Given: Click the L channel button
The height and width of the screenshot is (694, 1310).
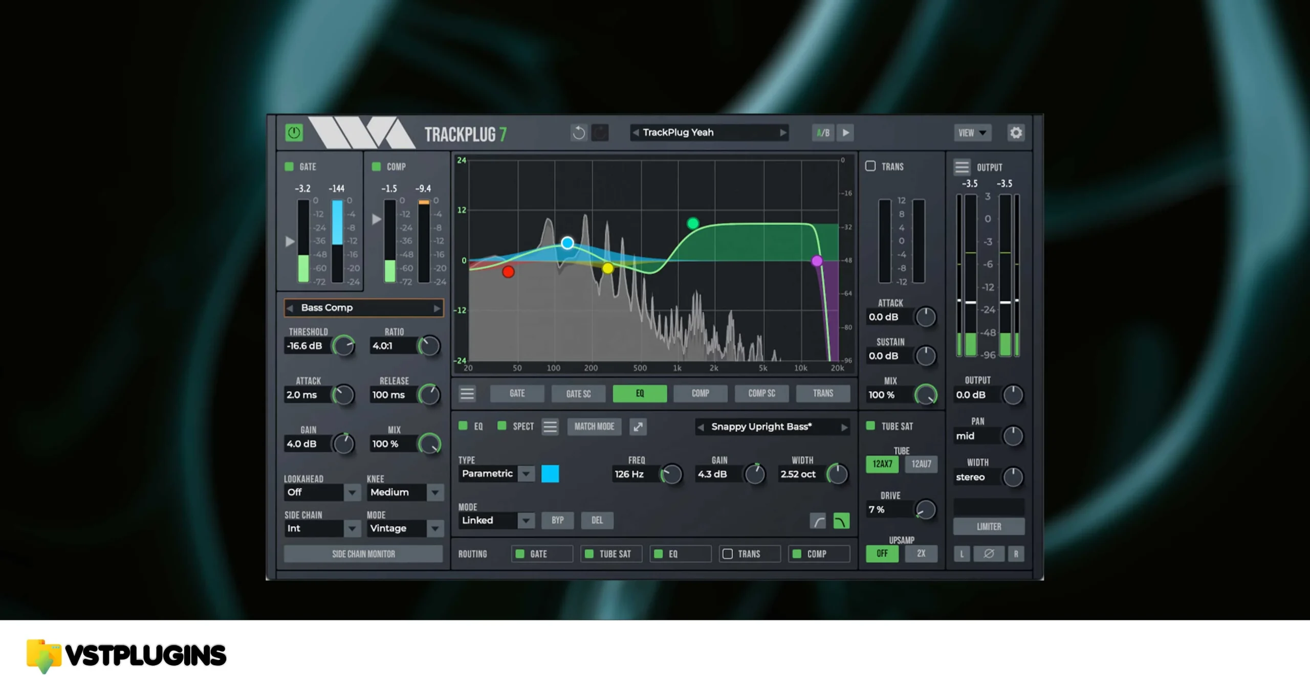Looking at the screenshot, I should (962, 554).
